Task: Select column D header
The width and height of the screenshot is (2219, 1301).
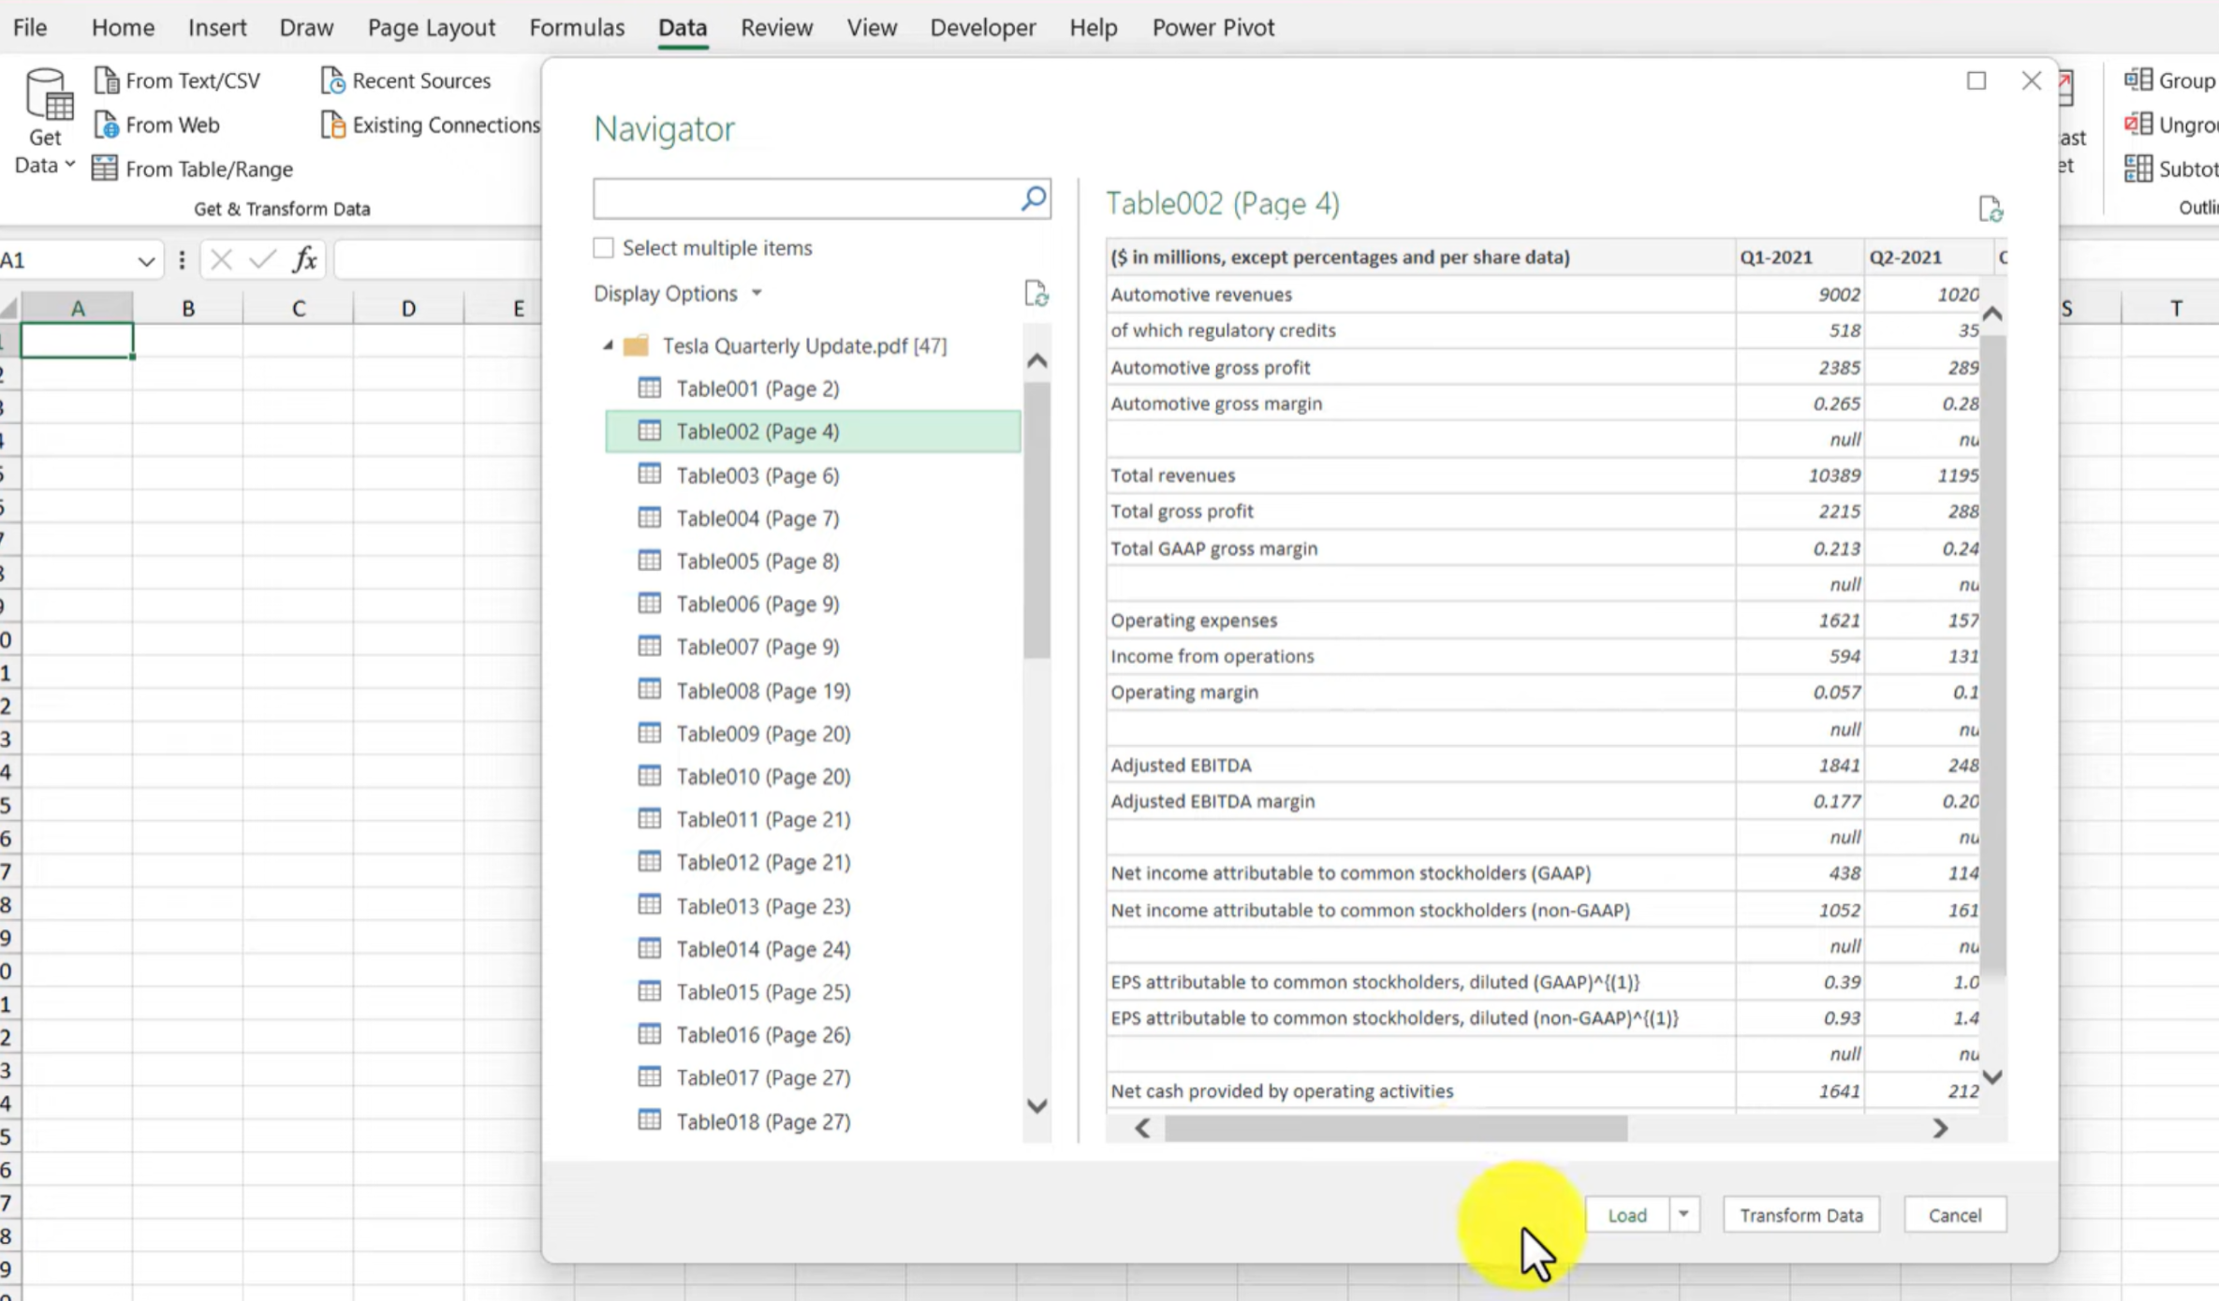Action: tap(408, 308)
